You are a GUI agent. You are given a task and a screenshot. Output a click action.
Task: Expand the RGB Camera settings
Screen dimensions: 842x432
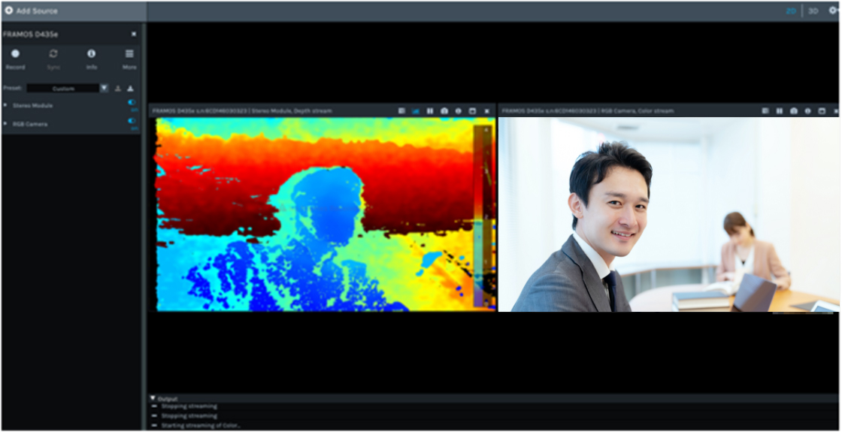coord(6,124)
